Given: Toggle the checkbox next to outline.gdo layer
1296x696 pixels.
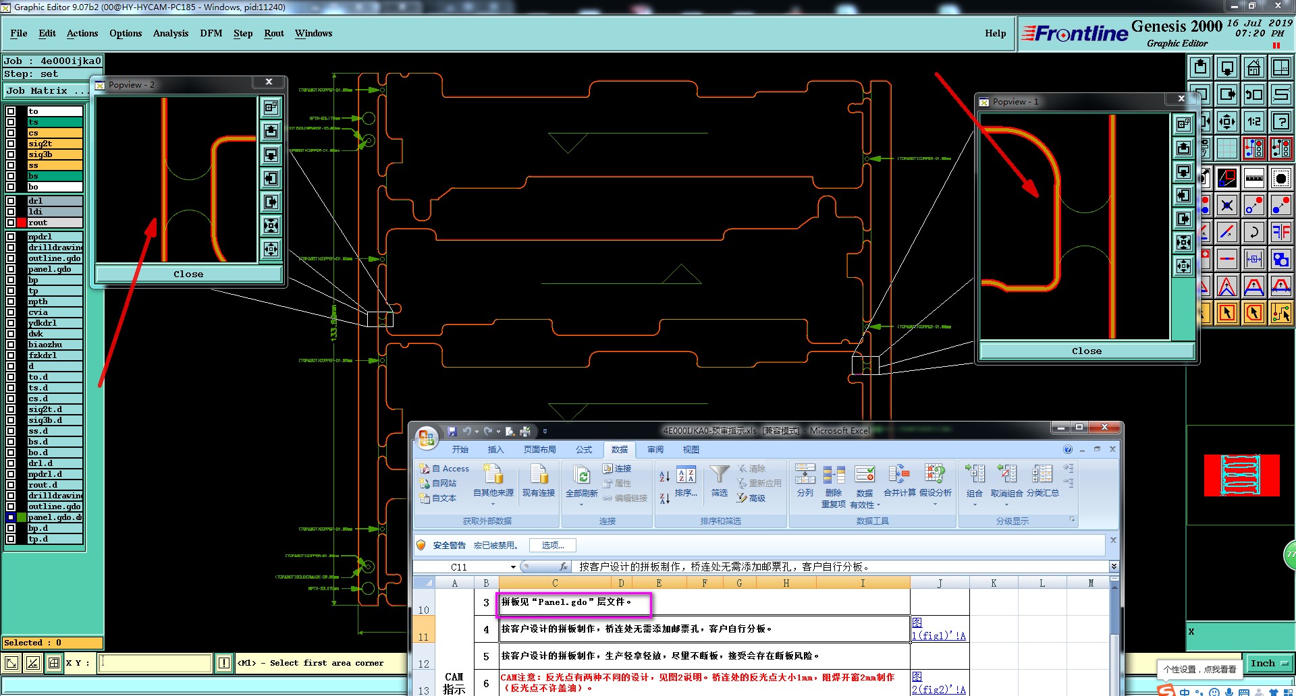Looking at the screenshot, I should (x=11, y=258).
